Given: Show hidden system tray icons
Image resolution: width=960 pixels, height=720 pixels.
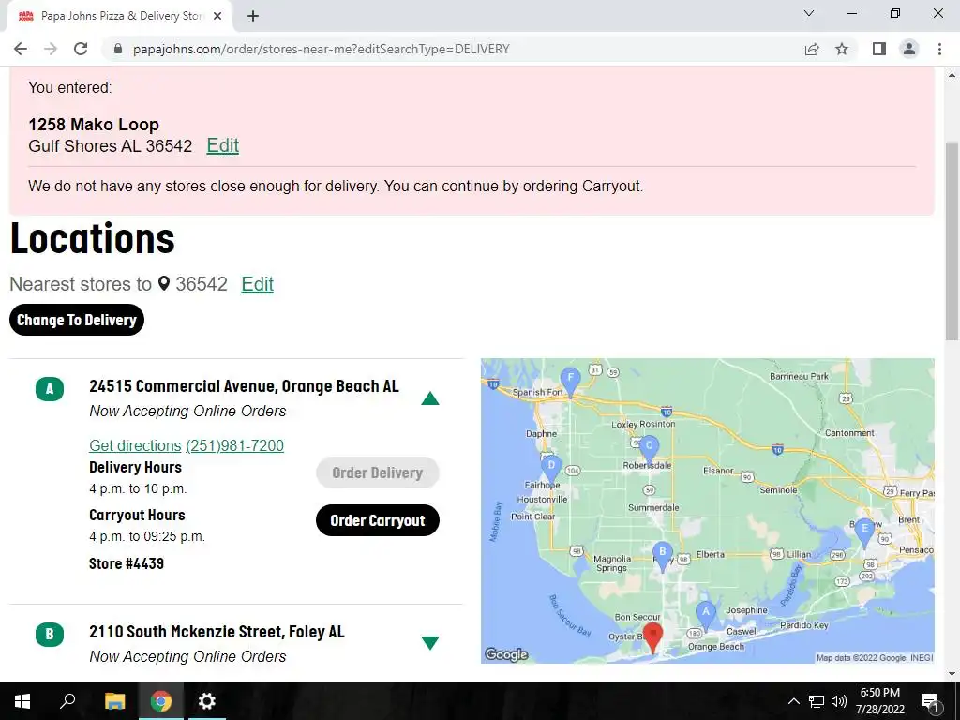Looking at the screenshot, I should (793, 701).
